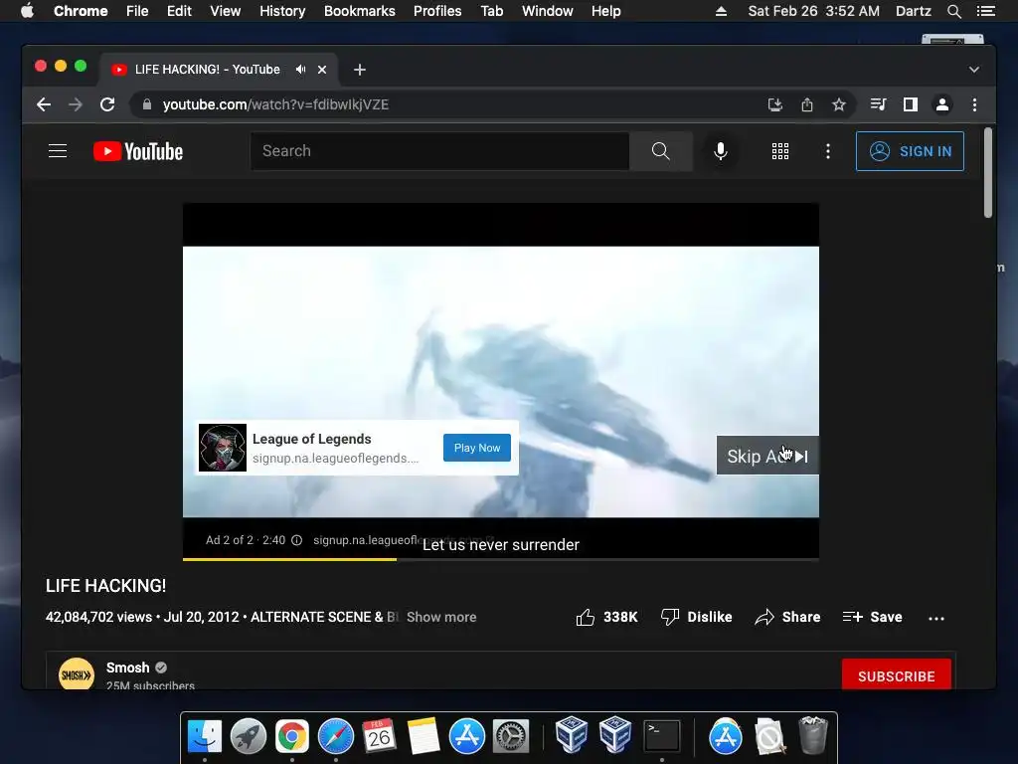Toggle Chrome side panel
The height and width of the screenshot is (764, 1018).
(911, 104)
